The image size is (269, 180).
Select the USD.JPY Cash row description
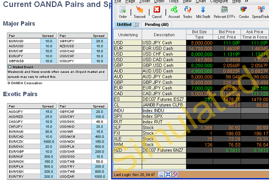(x=164, y=43)
